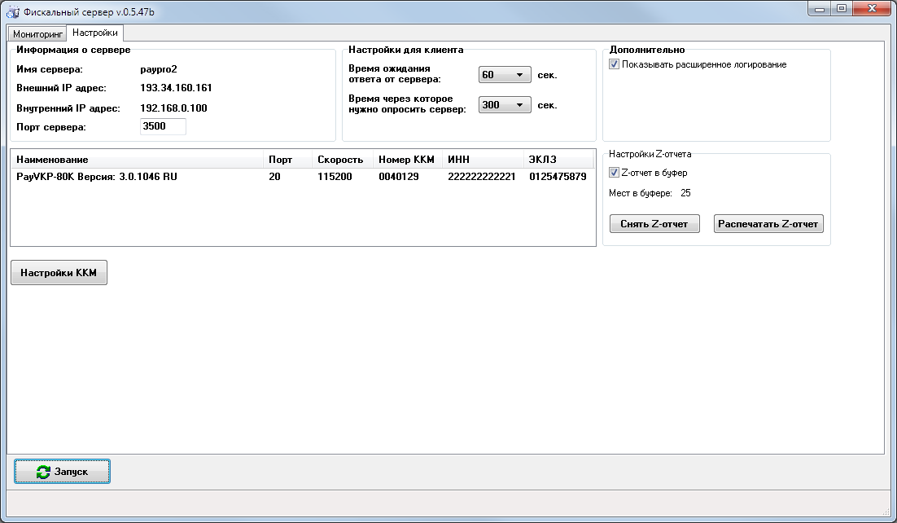897x523 pixels.
Task: Open Настройки ККМ settings
Action: 59,272
